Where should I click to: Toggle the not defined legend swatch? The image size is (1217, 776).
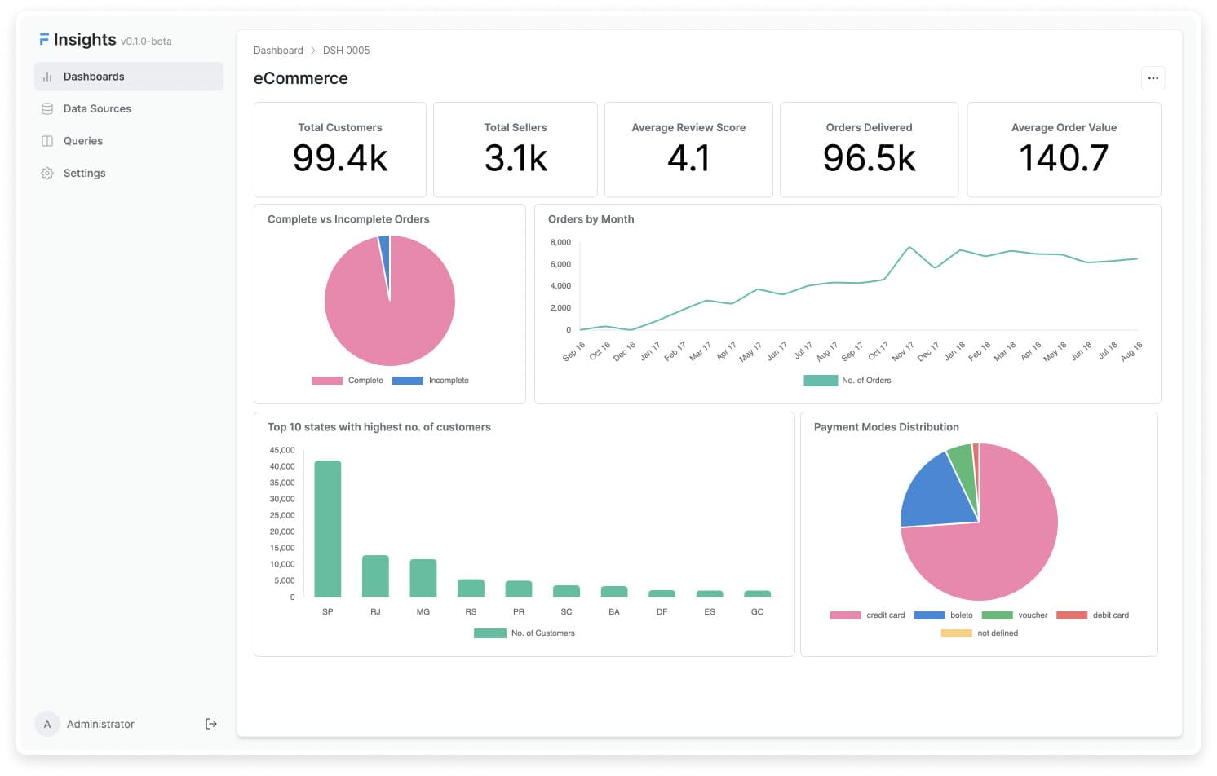[956, 633]
